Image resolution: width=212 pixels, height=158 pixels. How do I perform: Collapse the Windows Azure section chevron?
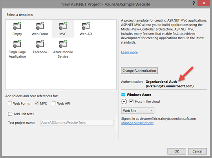click(124, 102)
